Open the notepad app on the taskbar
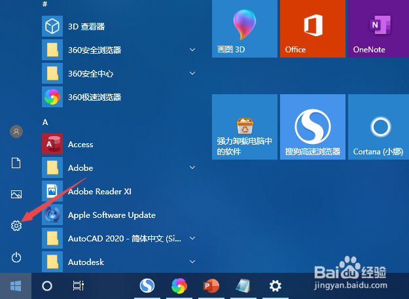 click(243, 286)
